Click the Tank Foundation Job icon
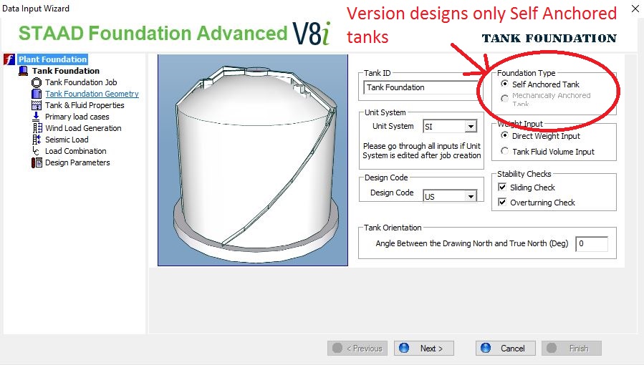Image resolution: width=644 pixels, height=365 pixels. [x=37, y=82]
